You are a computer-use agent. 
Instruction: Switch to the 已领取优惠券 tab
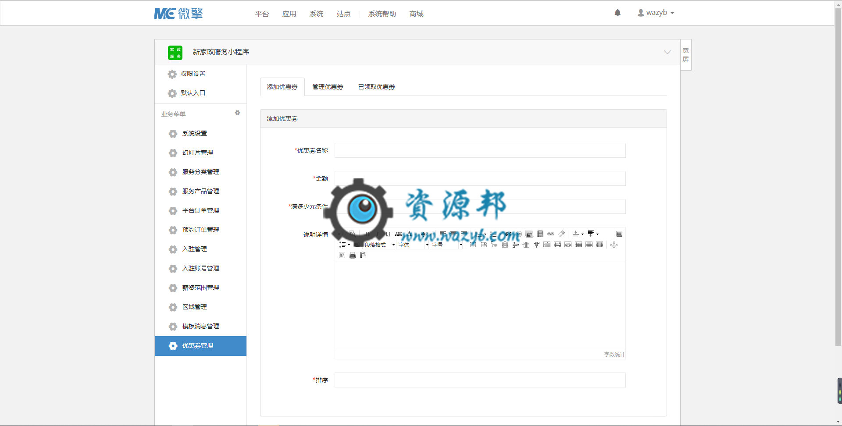tap(376, 87)
